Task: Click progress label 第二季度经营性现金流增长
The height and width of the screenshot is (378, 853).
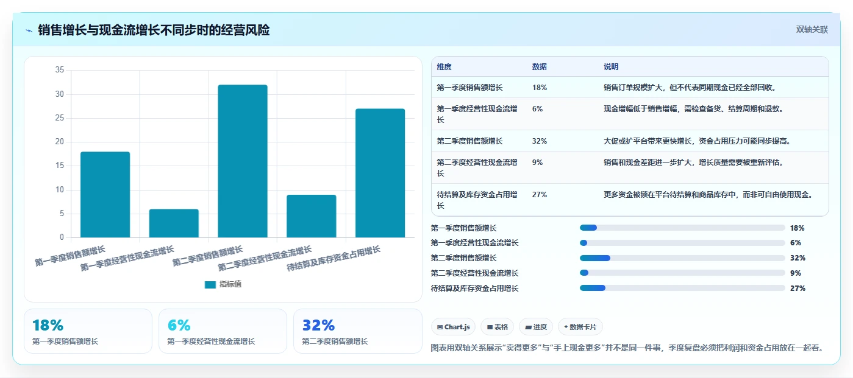Action: point(475,273)
